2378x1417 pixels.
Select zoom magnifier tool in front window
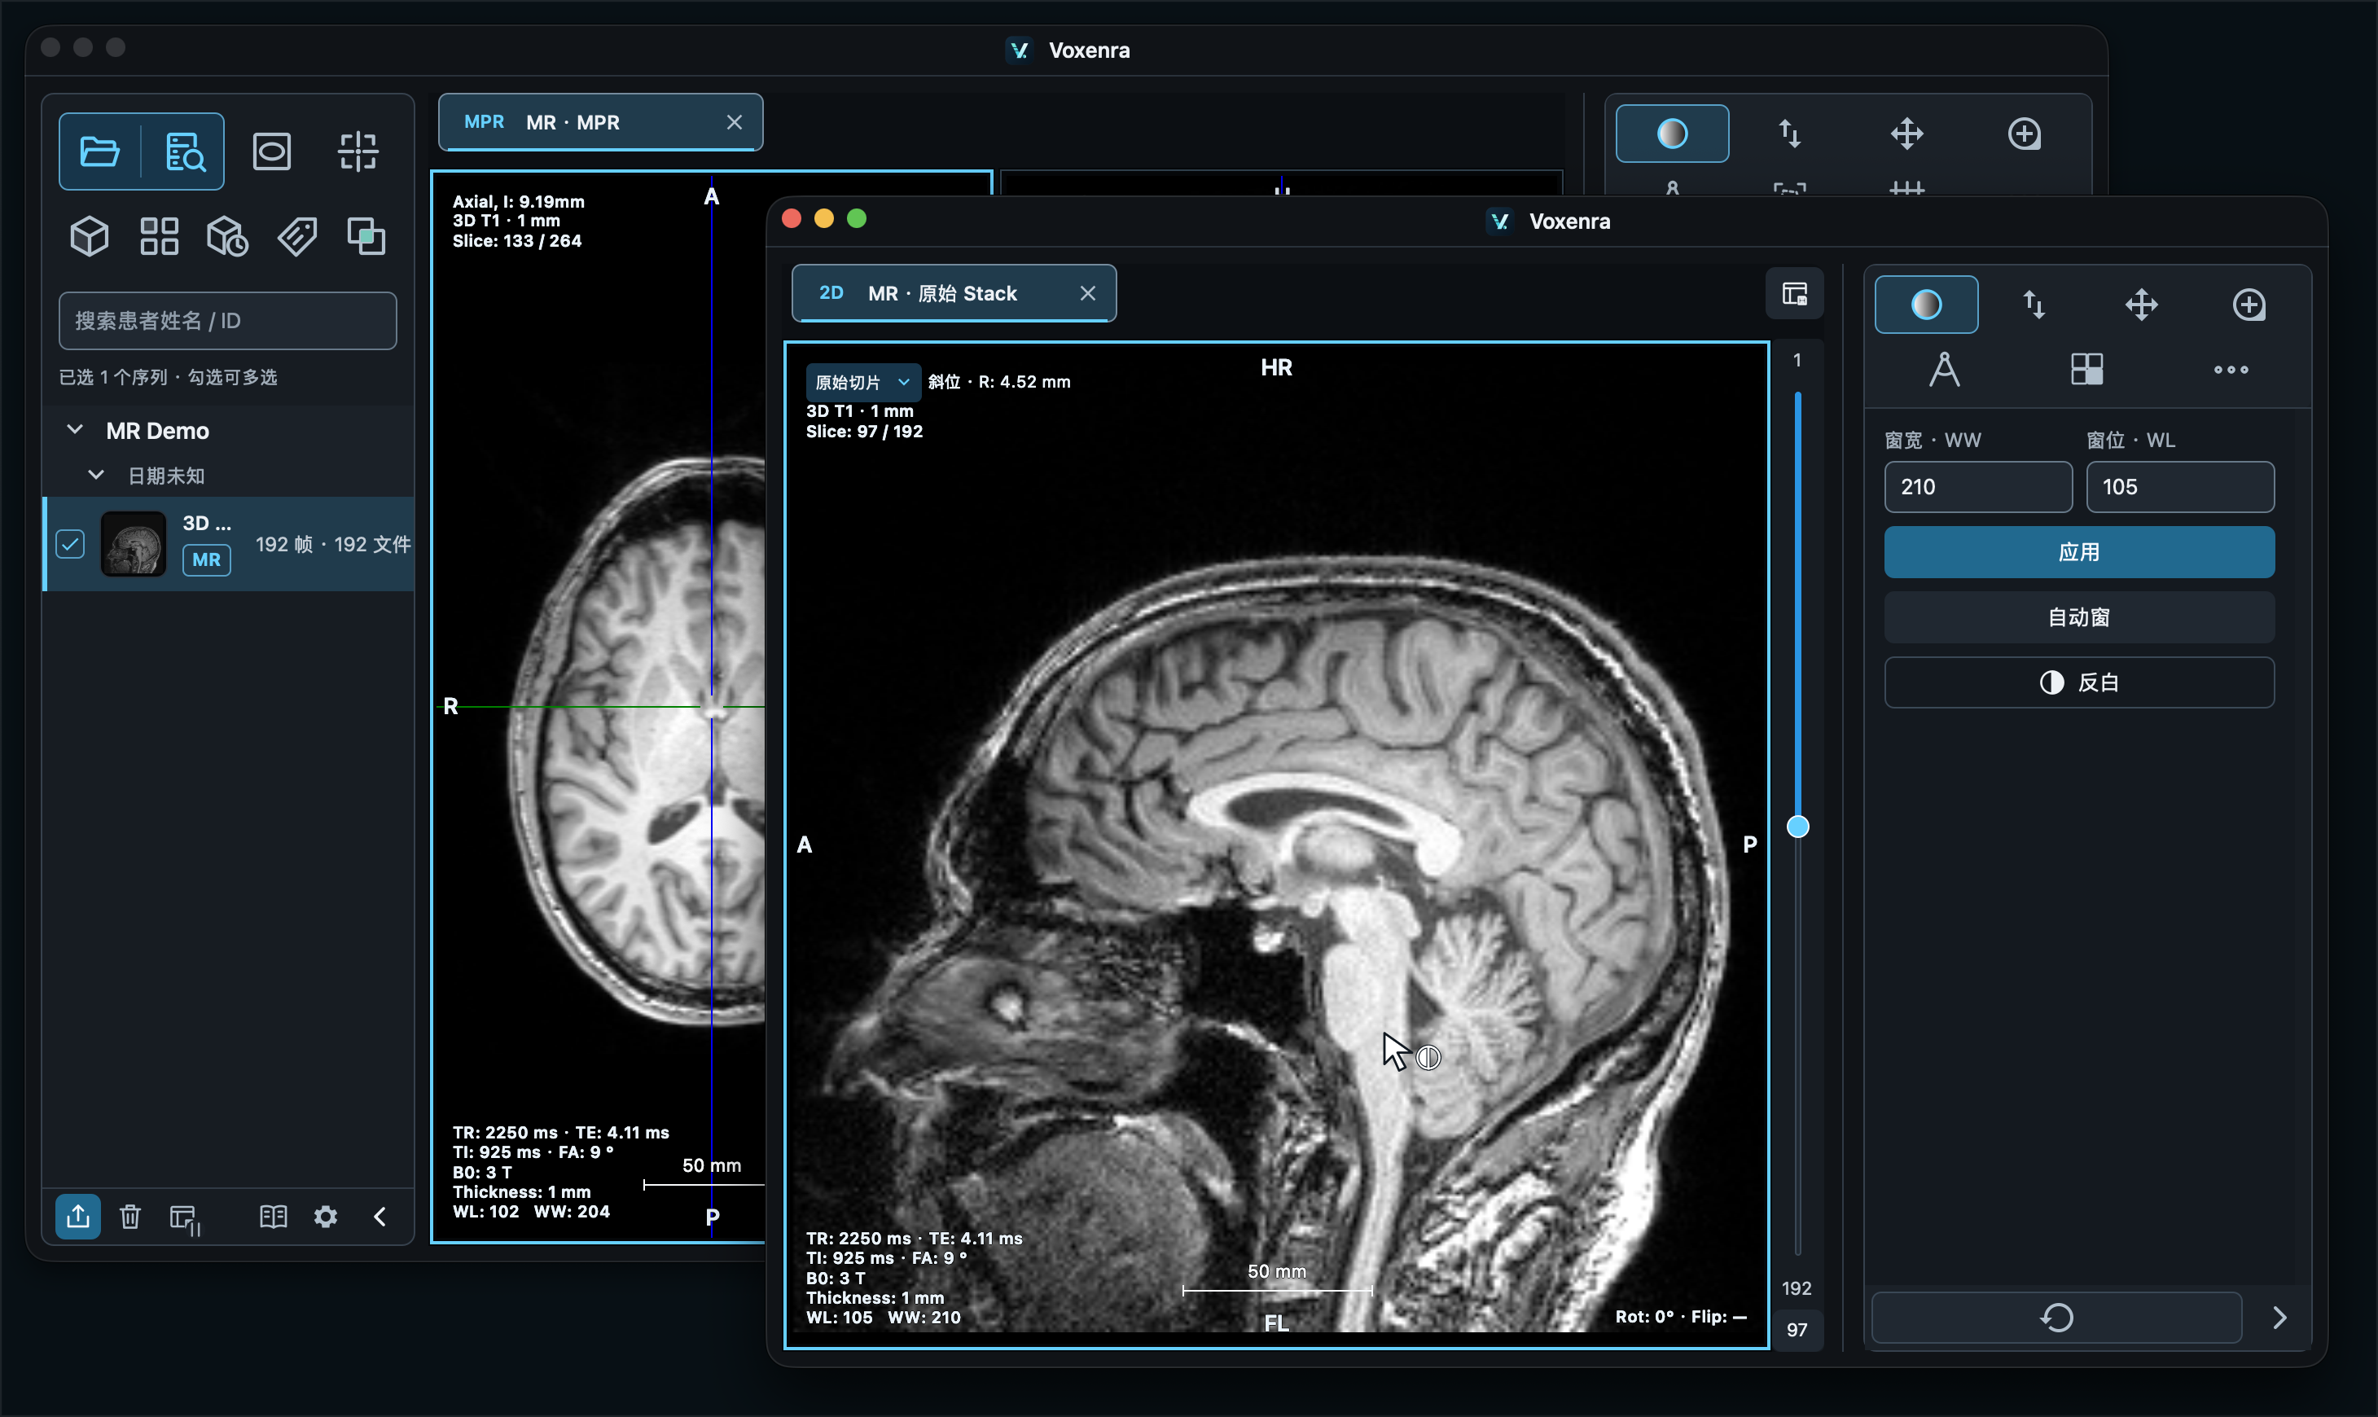(x=2250, y=305)
